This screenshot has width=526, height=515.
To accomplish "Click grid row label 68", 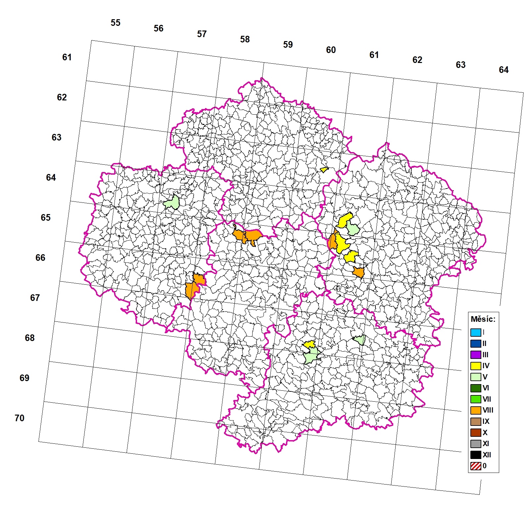I will click(x=30, y=338).
